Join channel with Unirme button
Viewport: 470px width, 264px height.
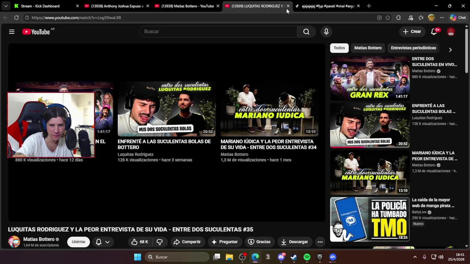pyautogui.click(x=78, y=242)
